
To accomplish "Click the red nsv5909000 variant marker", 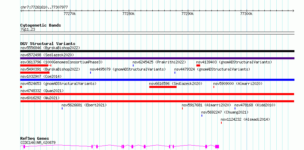I will [x=214, y=87].
